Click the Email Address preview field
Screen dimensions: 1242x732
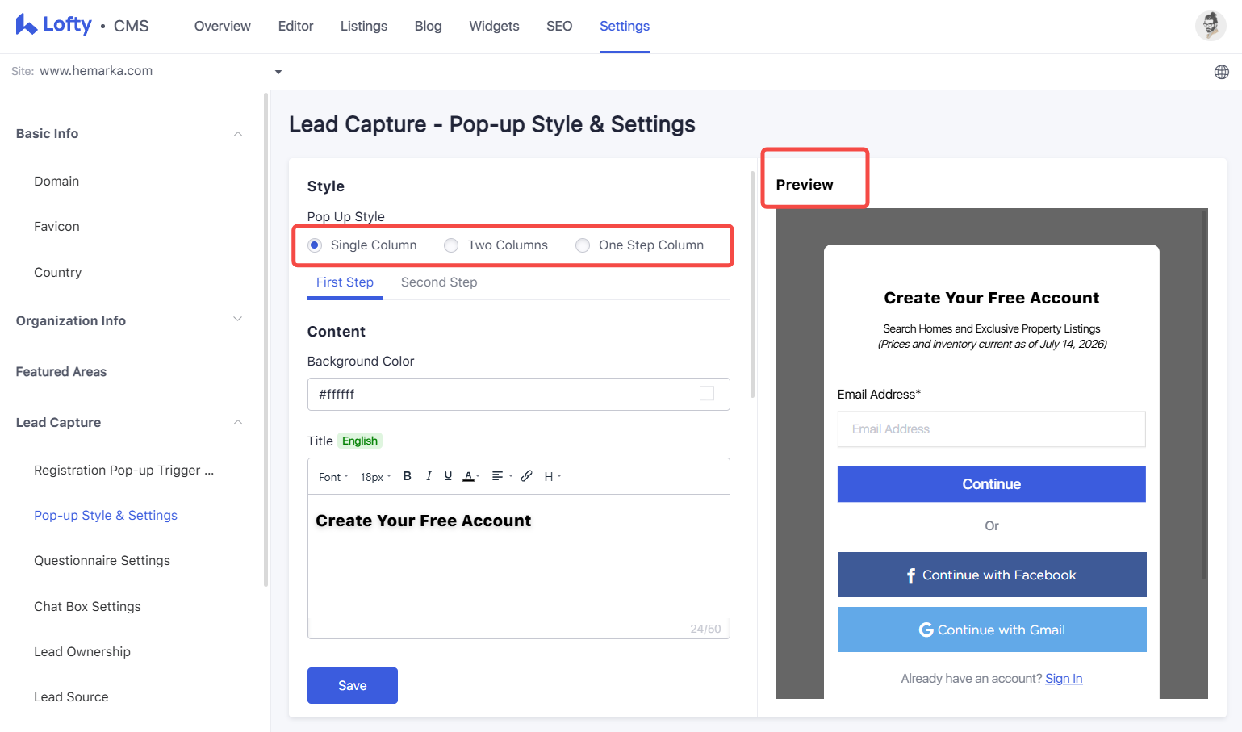992,429
